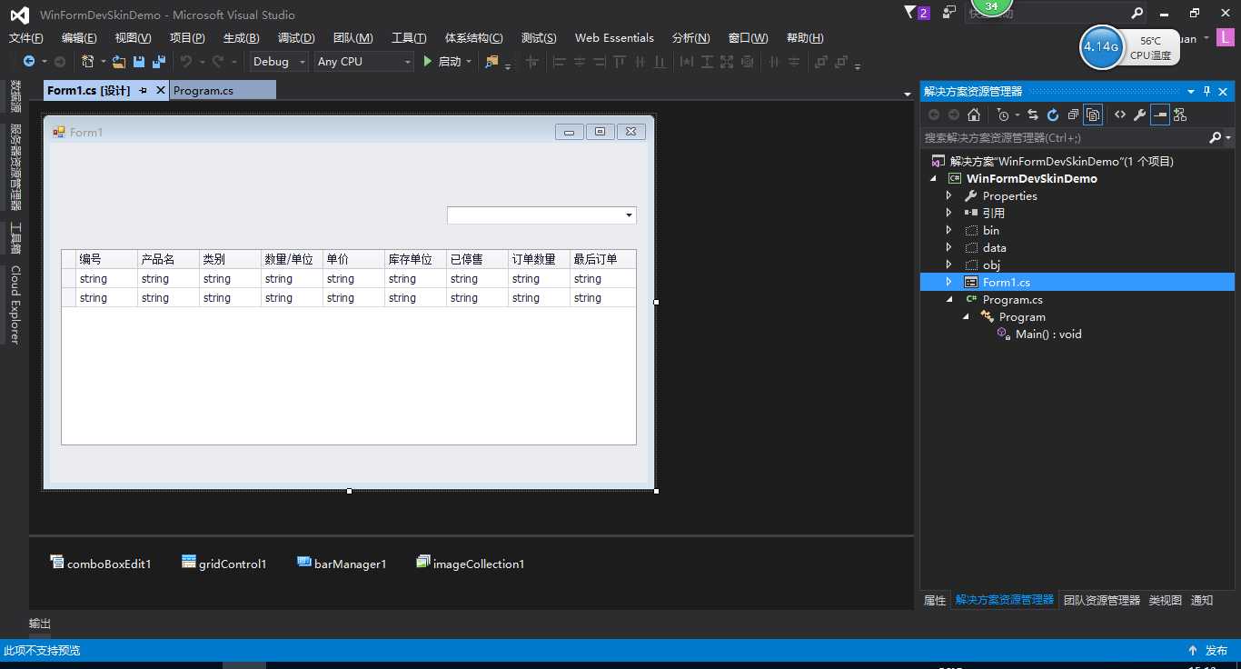Collapse the WinFormDevSkinDemo project node
The image size is (1241, 669).
(933, 179)
